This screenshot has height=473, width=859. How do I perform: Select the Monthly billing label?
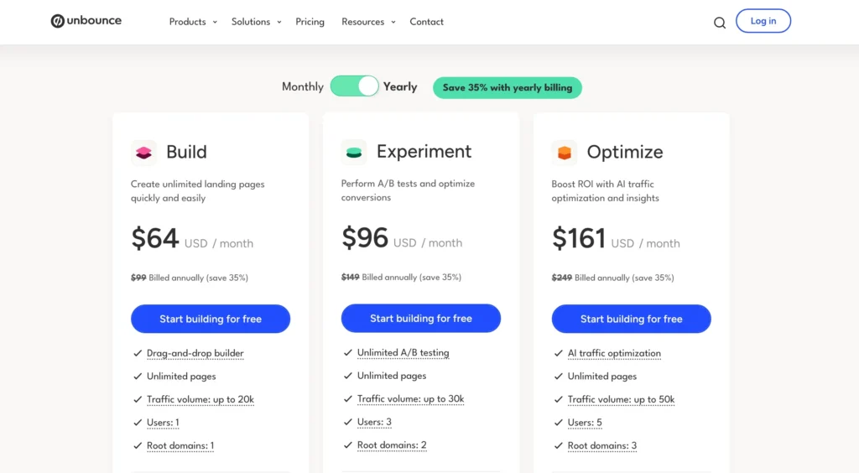302,86
